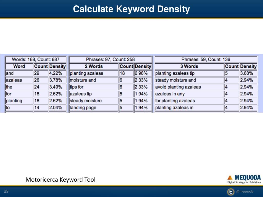Click the count 18 for 'planting azaleas'

point(126,73)
